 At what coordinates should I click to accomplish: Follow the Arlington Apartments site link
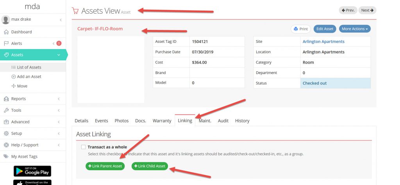coord(323,42)
